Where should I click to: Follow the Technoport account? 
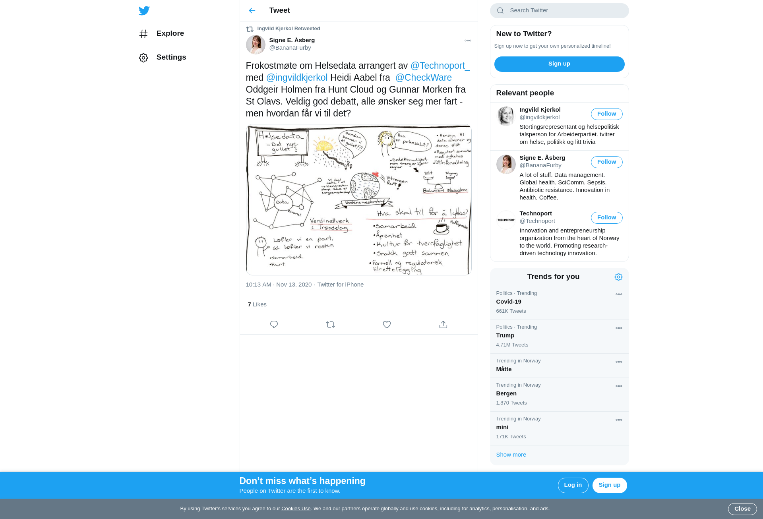point(606,218)
